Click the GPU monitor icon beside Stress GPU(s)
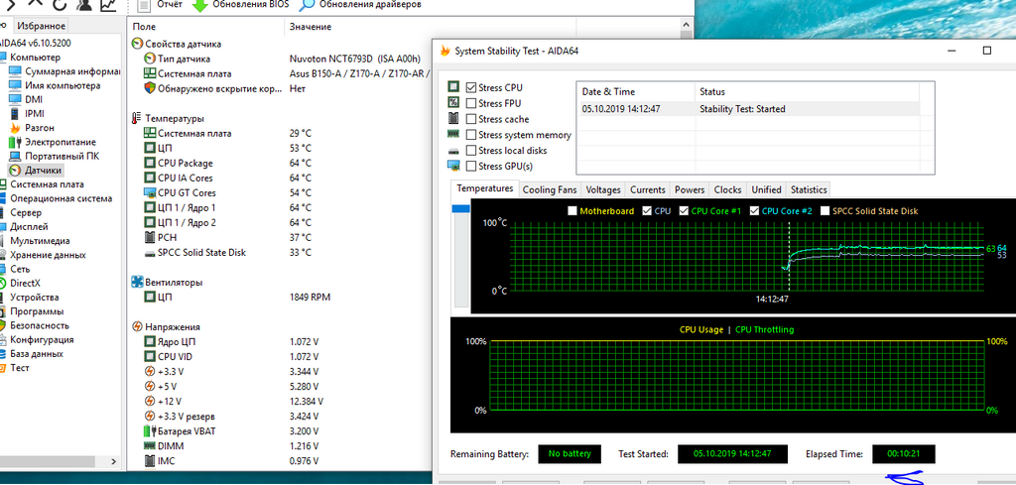 pyautogui.click(x=453, y=166)
